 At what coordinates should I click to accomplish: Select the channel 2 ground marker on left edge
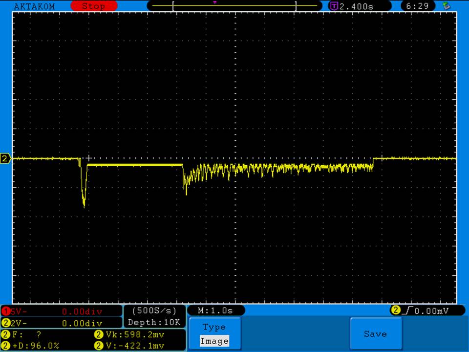click(x=5, y=158)
